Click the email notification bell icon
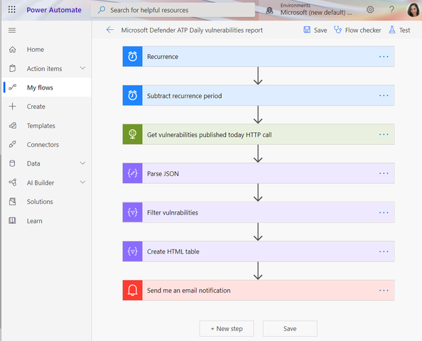422x341 pixels. tap(132, 290)
